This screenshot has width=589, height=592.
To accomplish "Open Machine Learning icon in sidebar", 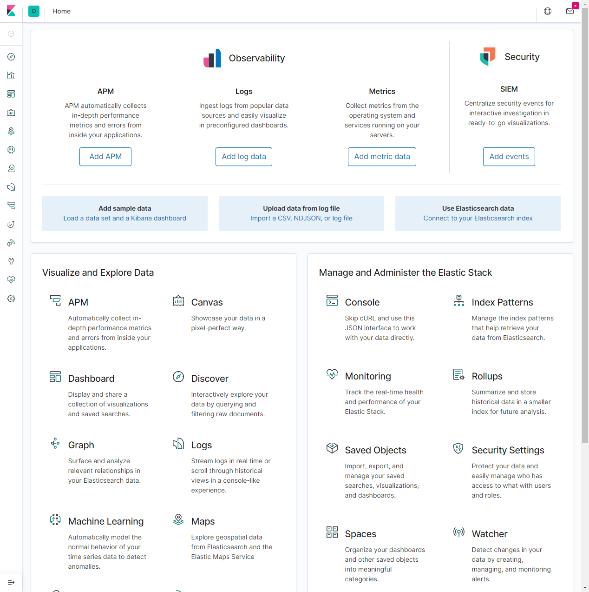I will (11, 150).
